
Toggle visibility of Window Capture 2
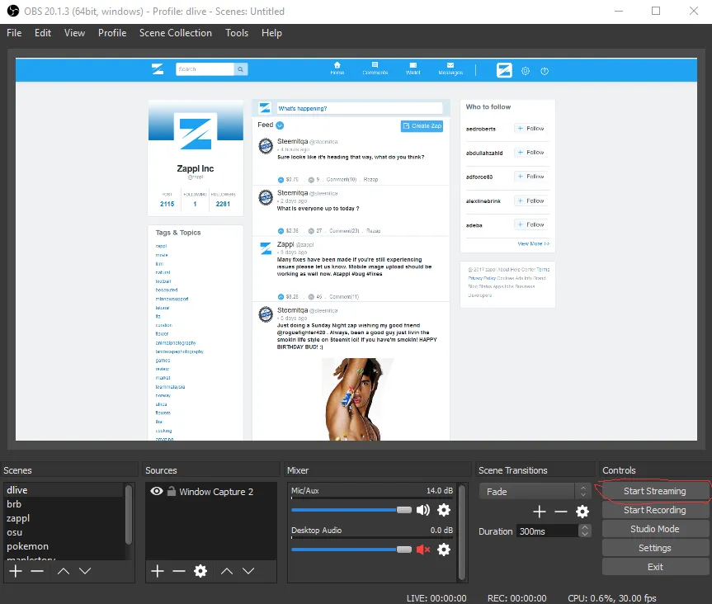click(x=157, y=491)
